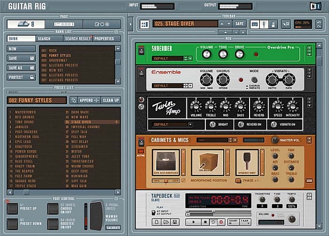Go to next preset with toolbar down arrow

229,24
